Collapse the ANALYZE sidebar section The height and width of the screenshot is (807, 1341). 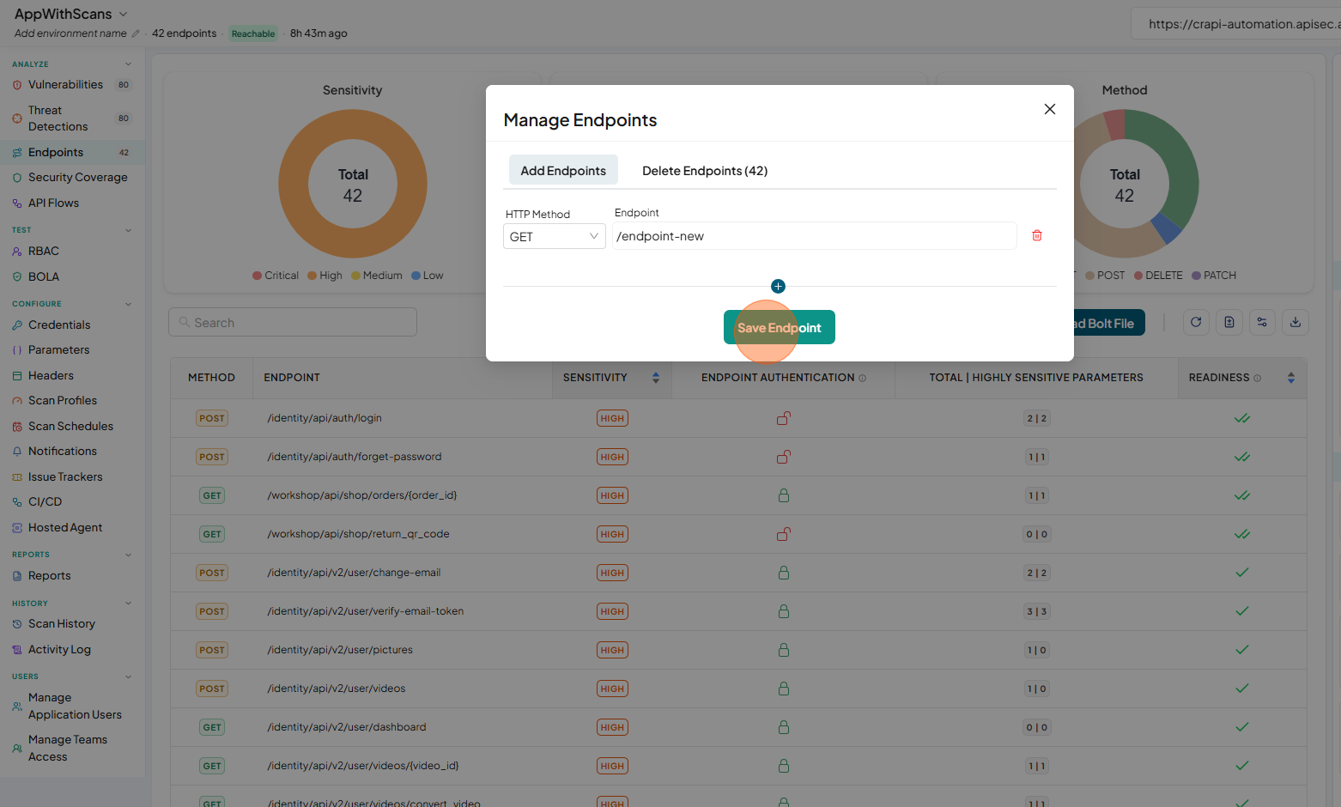[129, 64]
